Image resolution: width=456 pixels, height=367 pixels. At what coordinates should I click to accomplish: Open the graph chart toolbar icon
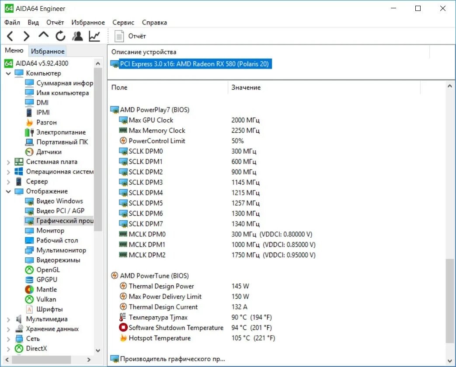pos(94,36)
